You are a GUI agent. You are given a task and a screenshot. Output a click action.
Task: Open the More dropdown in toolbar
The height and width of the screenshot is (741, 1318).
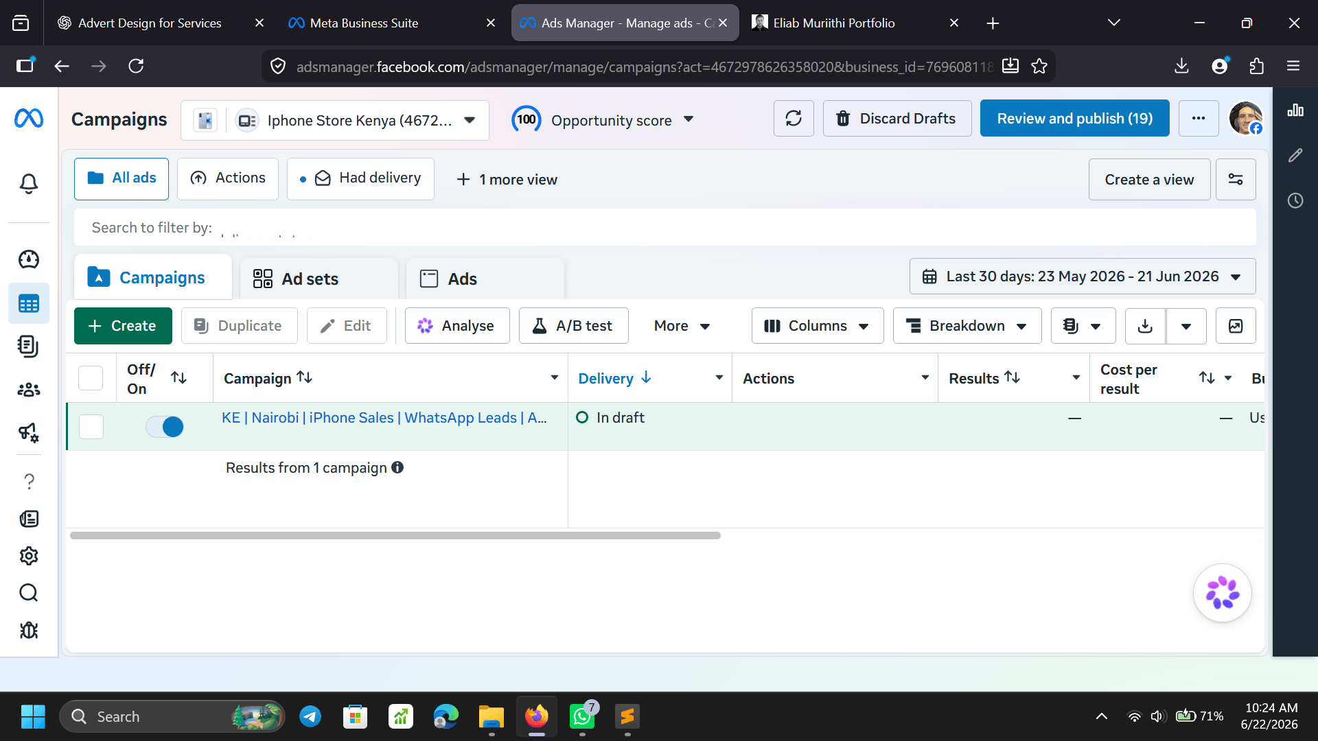(x=682, y=326)
